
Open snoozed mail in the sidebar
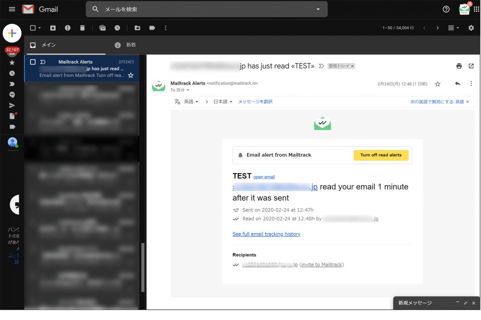coord(12,73)
